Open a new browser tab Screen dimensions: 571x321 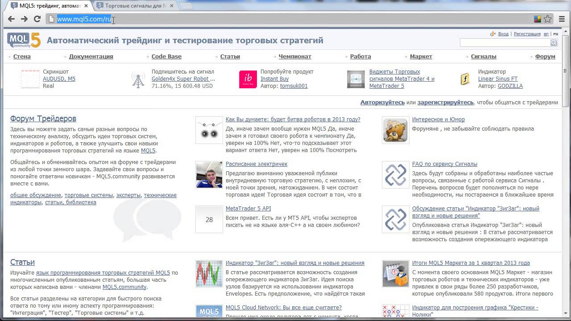186,6
